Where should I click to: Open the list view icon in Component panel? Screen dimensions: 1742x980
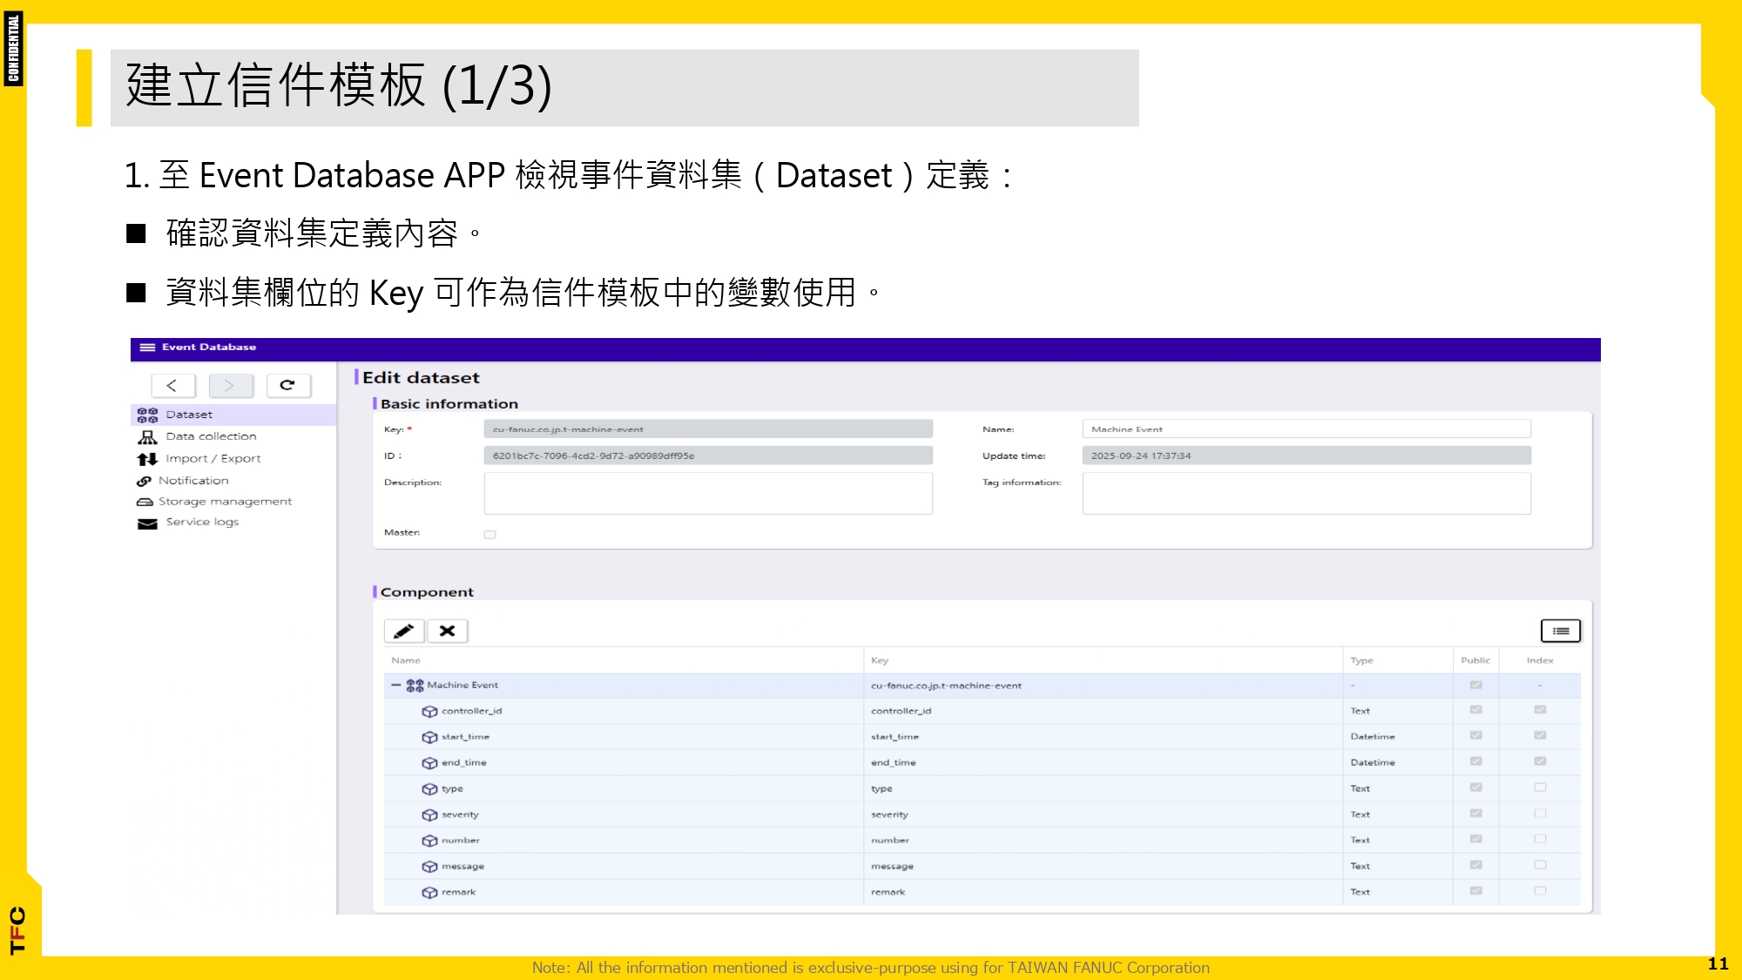click(1560, 630)
